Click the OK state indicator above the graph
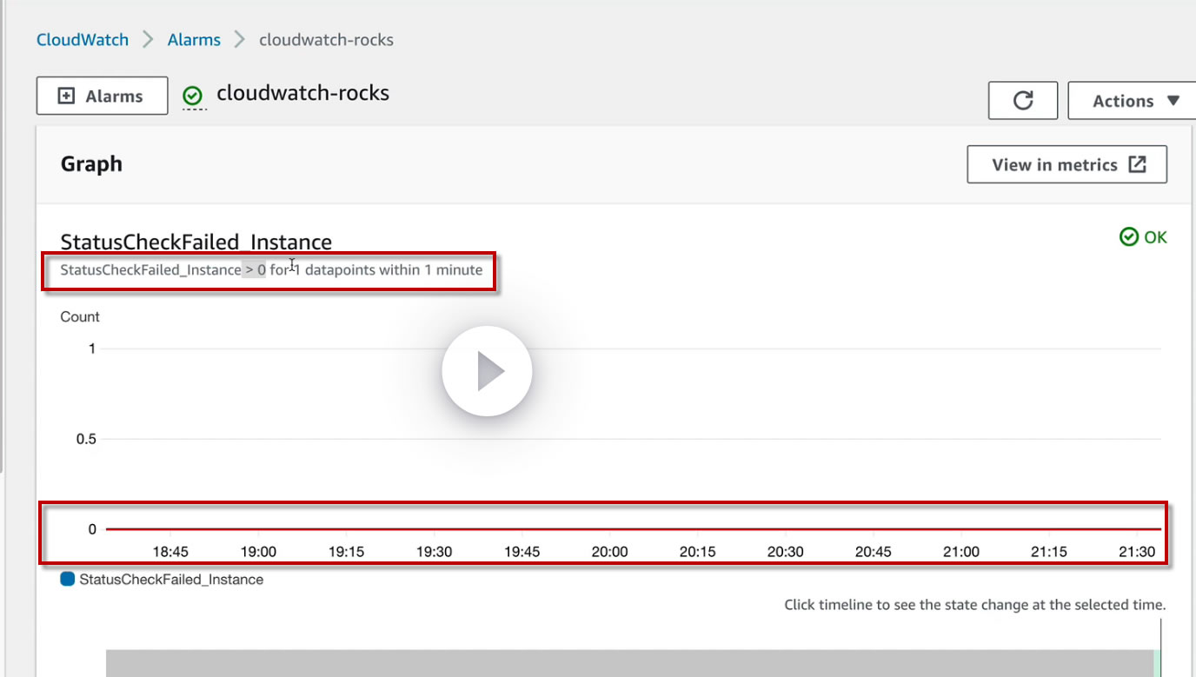Image resolution: width=1196 pixels, height=677 pixels. click(x=1143, y=237)
